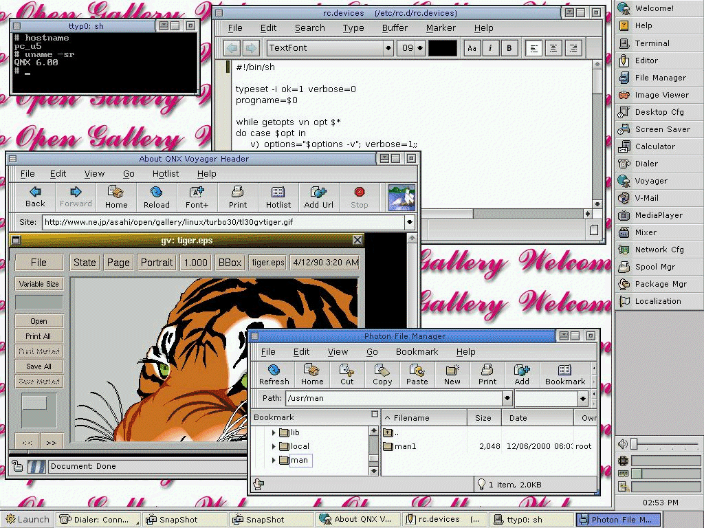The height and width of the screenshot is (528, 704).
Task: Open Image Viewer from the shelf
Action: (659, 95)
